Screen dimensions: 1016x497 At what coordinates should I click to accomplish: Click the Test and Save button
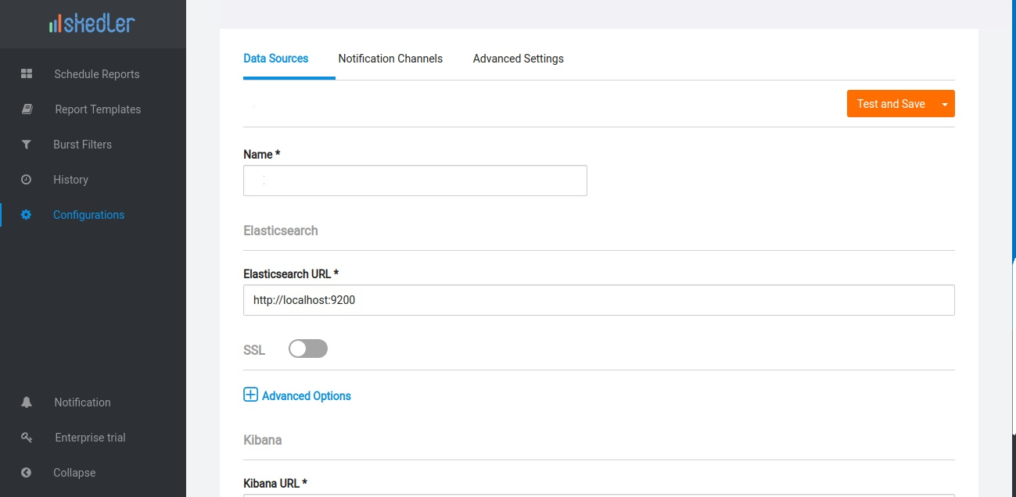click(x=891, y=104)
